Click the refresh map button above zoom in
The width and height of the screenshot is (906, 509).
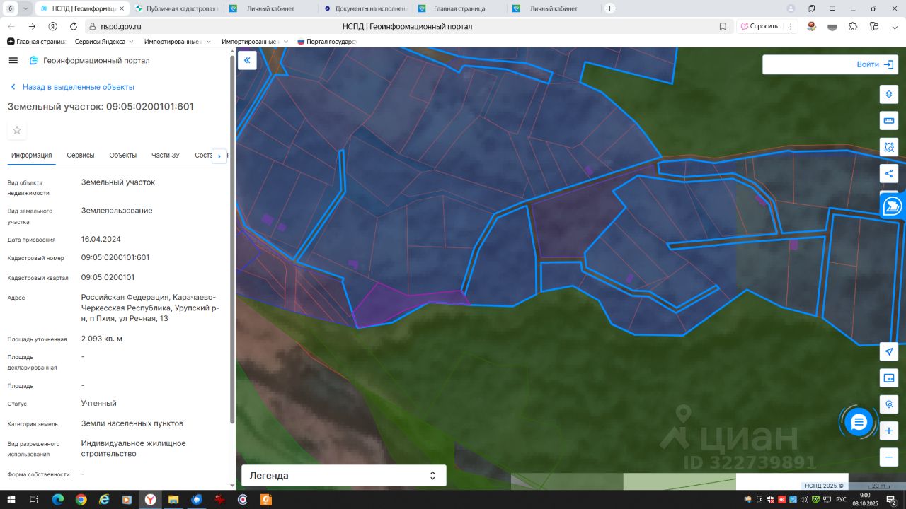tap(889, 404)
